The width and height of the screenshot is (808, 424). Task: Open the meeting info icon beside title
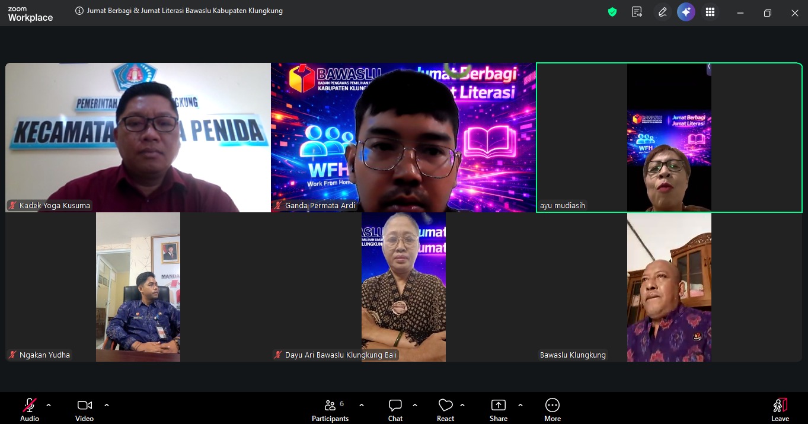pyautogui.click(x=79, y=11)
